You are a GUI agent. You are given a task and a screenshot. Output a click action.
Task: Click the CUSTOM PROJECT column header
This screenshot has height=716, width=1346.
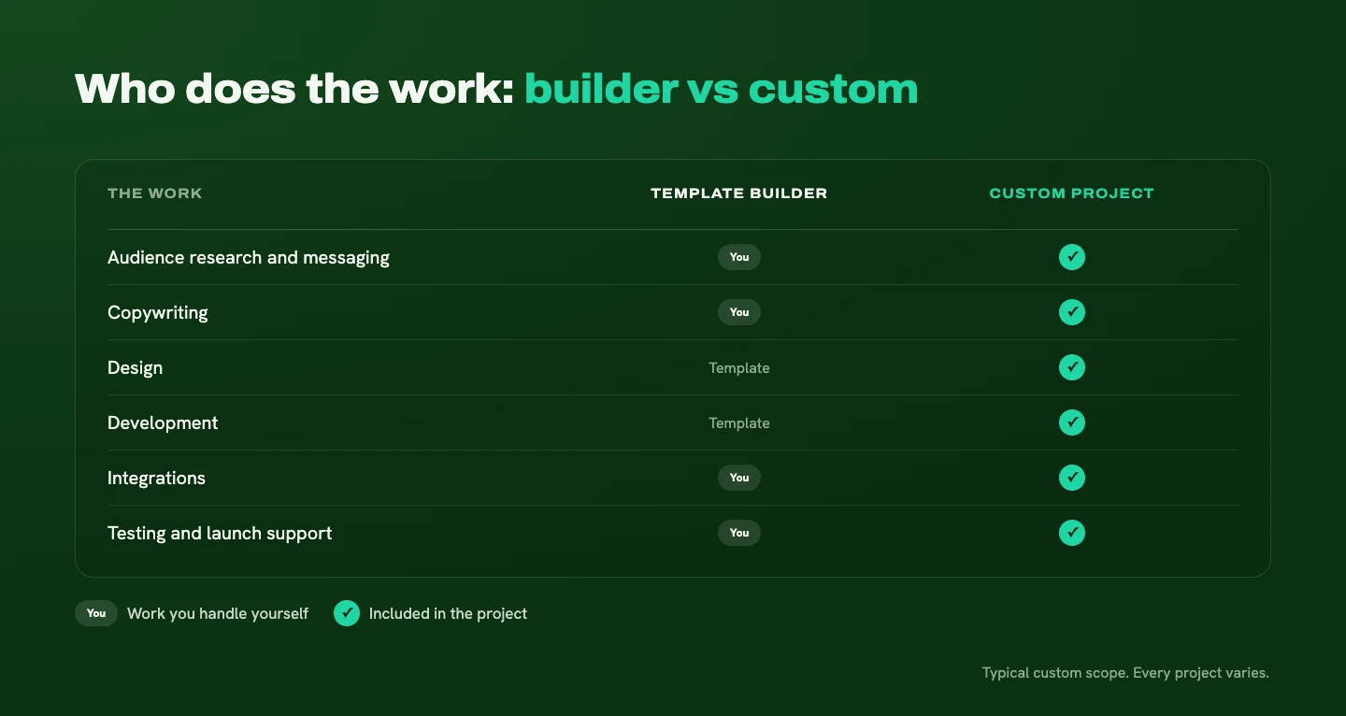tap(1072, 193)
